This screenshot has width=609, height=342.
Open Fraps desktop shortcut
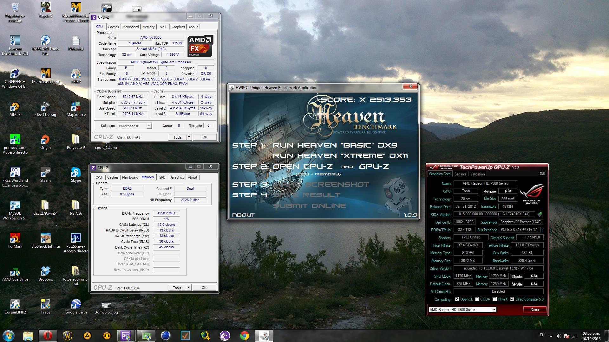45,307
